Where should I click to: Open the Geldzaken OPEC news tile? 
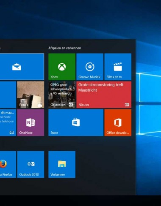tap(62, 95)
